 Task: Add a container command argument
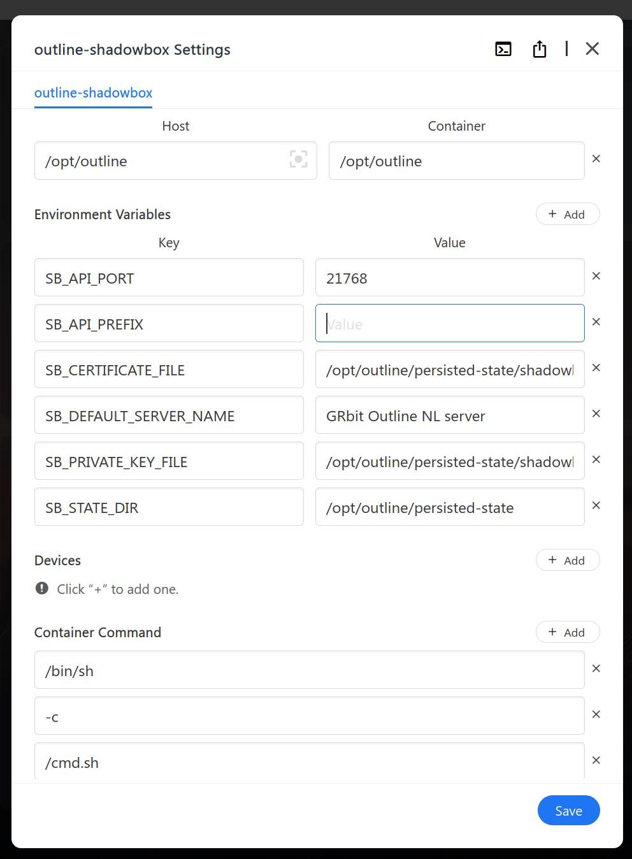[567, 633]
